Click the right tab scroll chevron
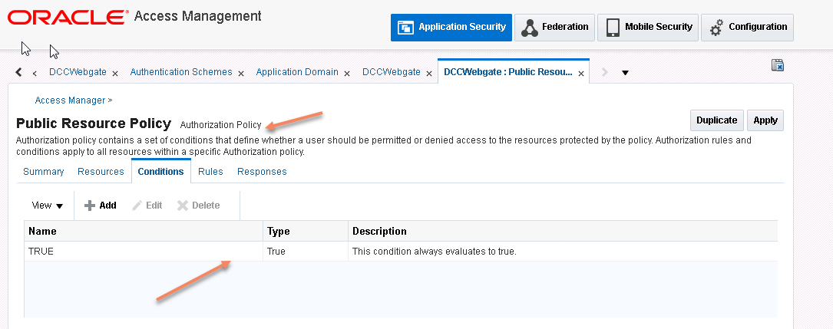The width and height of the screenshot is (833, 329). click(x=604, y=72)
